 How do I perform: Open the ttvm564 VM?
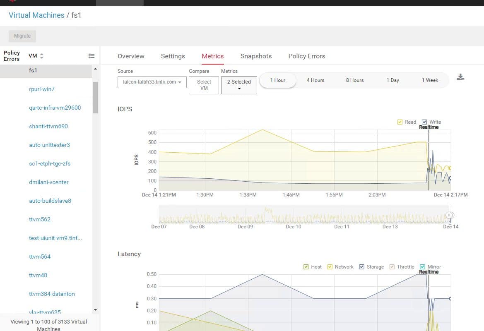pyautogui.click(x=39, y=257)
